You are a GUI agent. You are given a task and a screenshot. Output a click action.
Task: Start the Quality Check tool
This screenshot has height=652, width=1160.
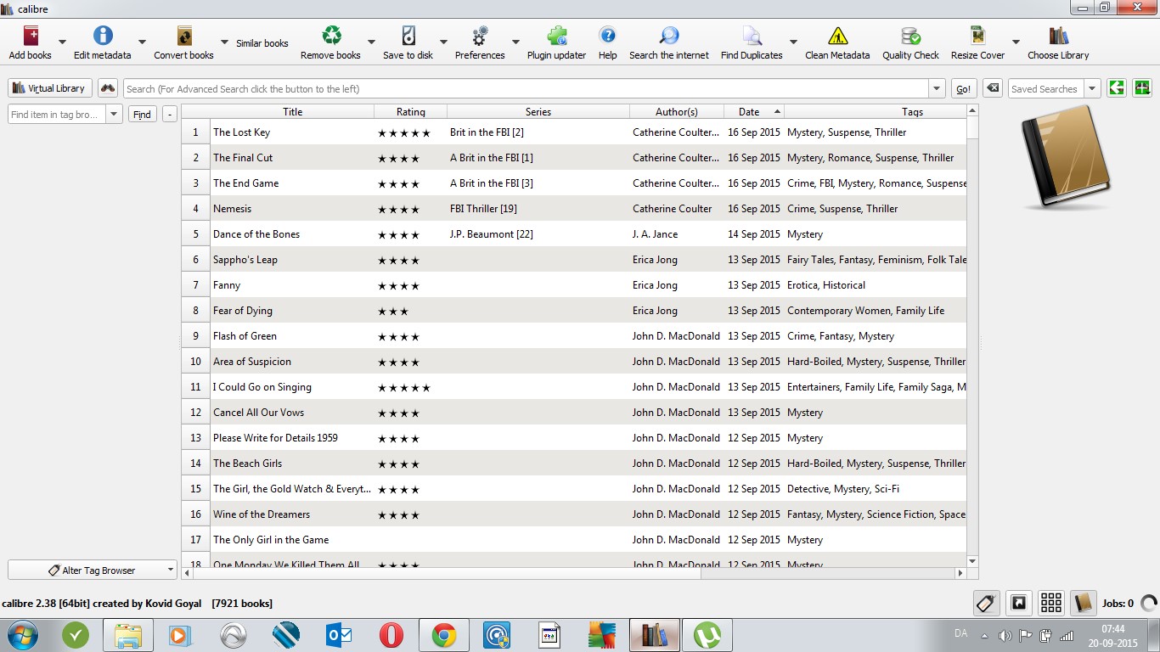point(910,36)
